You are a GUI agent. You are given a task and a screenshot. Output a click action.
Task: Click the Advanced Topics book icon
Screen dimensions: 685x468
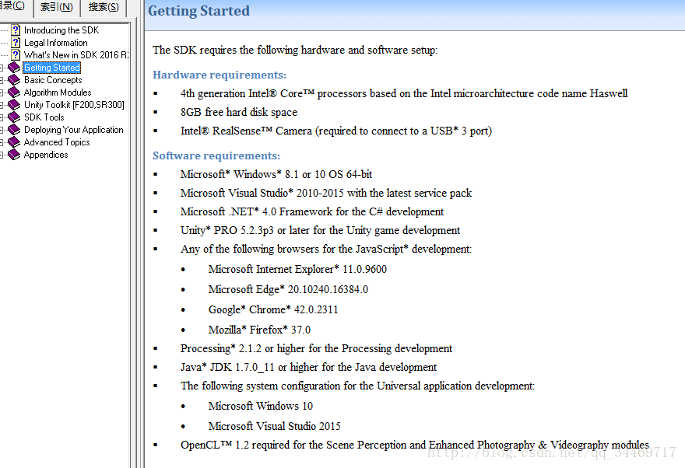(x=14, y=142)
